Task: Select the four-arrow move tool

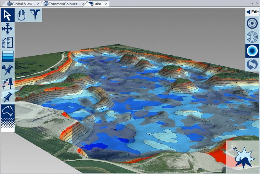Action: [x=7, y=29]
